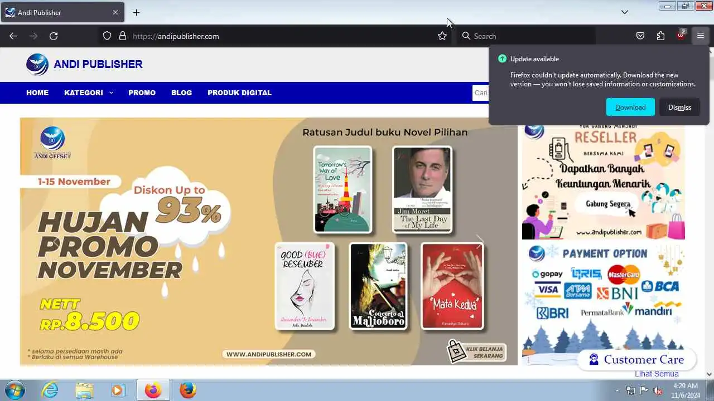714x401 pixels.
Task: Open Windows Explorer folder in taskbar
Action: (84, 390)
